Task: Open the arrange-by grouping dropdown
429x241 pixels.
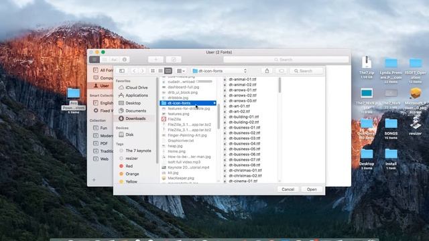Action: click(181, 71)
